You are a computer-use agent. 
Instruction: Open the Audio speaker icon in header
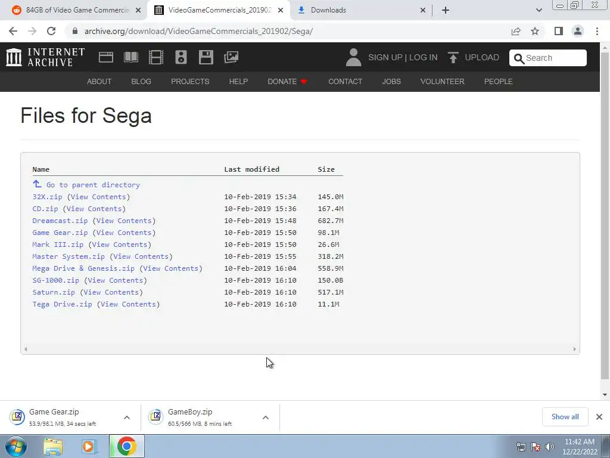pyautogui.click(x=181, y=57)
